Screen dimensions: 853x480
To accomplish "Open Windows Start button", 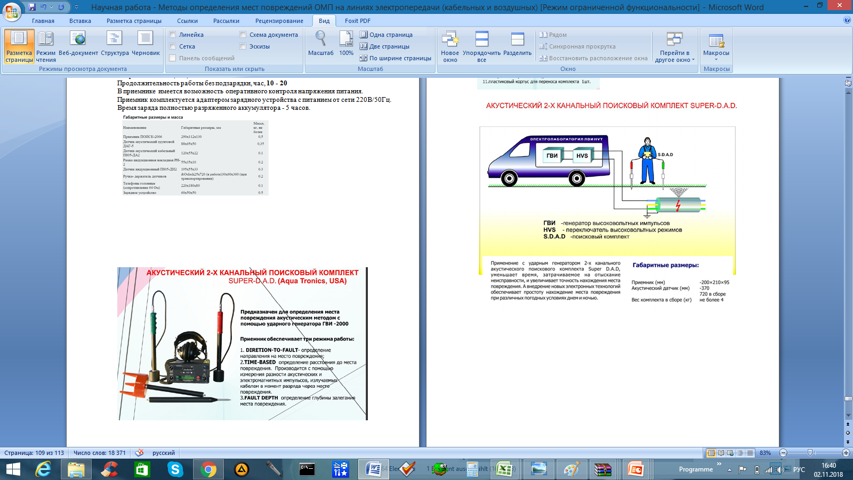I will (x=13, y=469).
